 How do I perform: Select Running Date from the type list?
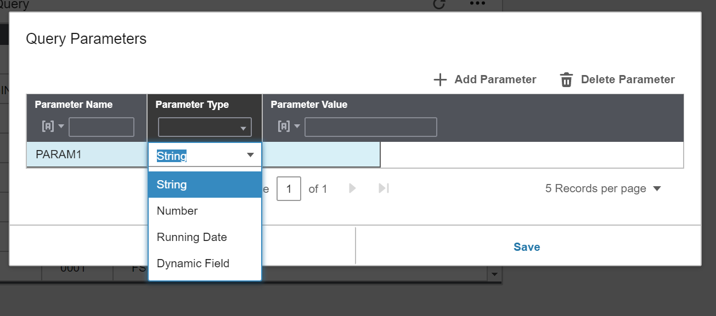click(x=191, y=237)
